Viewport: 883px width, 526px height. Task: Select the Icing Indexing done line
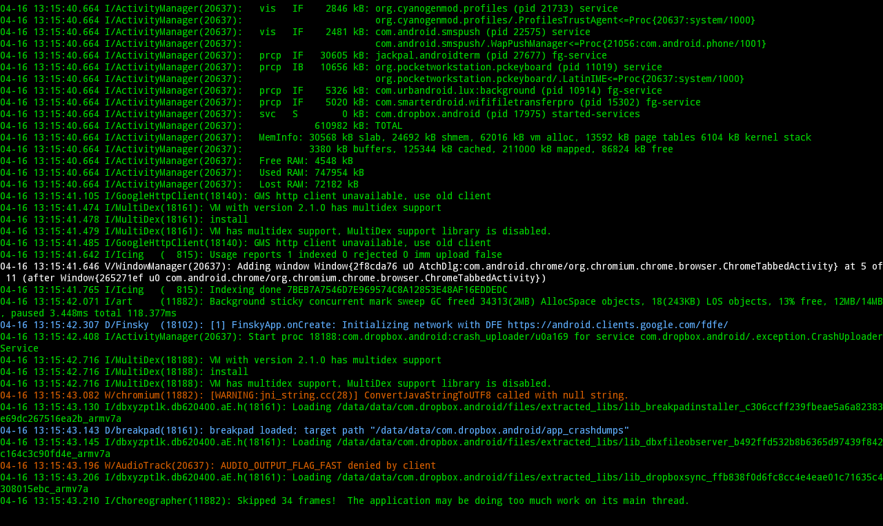click(254, 290)
